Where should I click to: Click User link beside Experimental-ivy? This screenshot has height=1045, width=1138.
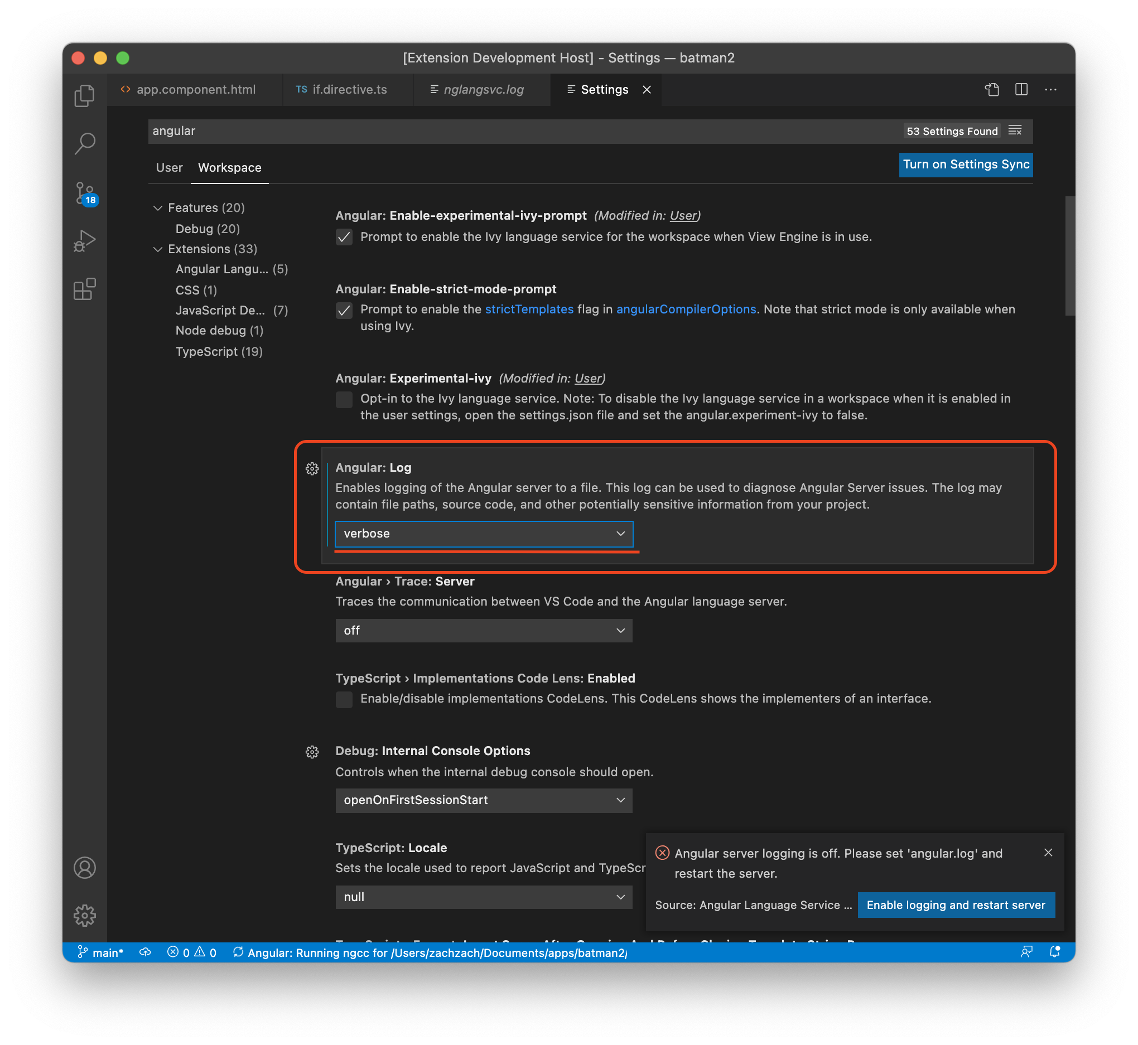tap(588, 378)
